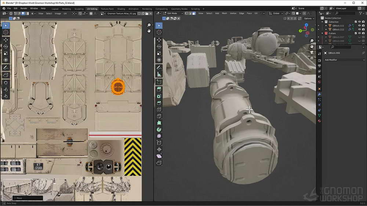
Task: Open the Image menu in the UV editor
Action: (x=58, y=14)
